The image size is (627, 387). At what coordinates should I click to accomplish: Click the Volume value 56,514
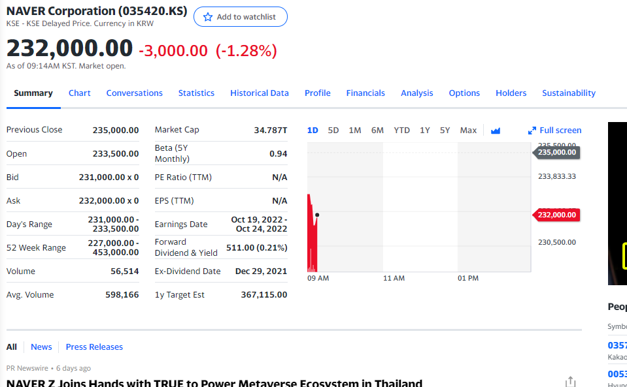tap(125, 271)
